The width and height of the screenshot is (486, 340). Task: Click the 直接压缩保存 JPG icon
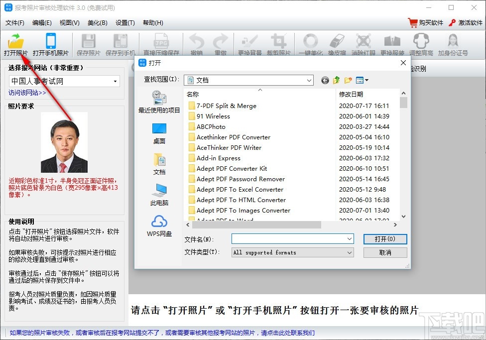pos(161,41)
